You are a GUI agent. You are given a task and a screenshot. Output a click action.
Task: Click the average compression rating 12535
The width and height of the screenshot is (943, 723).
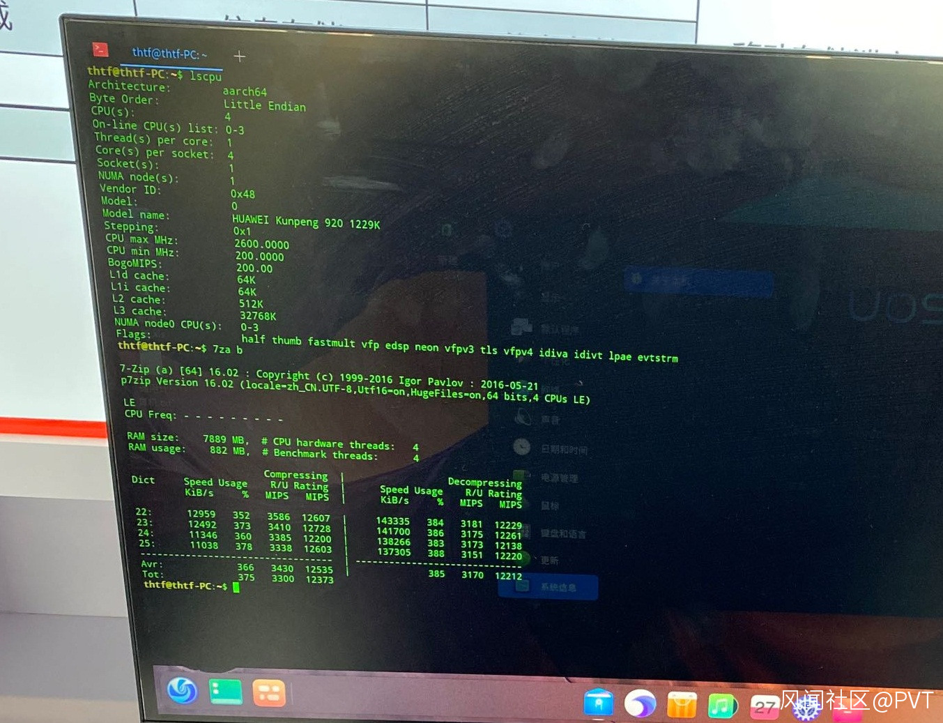319,570
